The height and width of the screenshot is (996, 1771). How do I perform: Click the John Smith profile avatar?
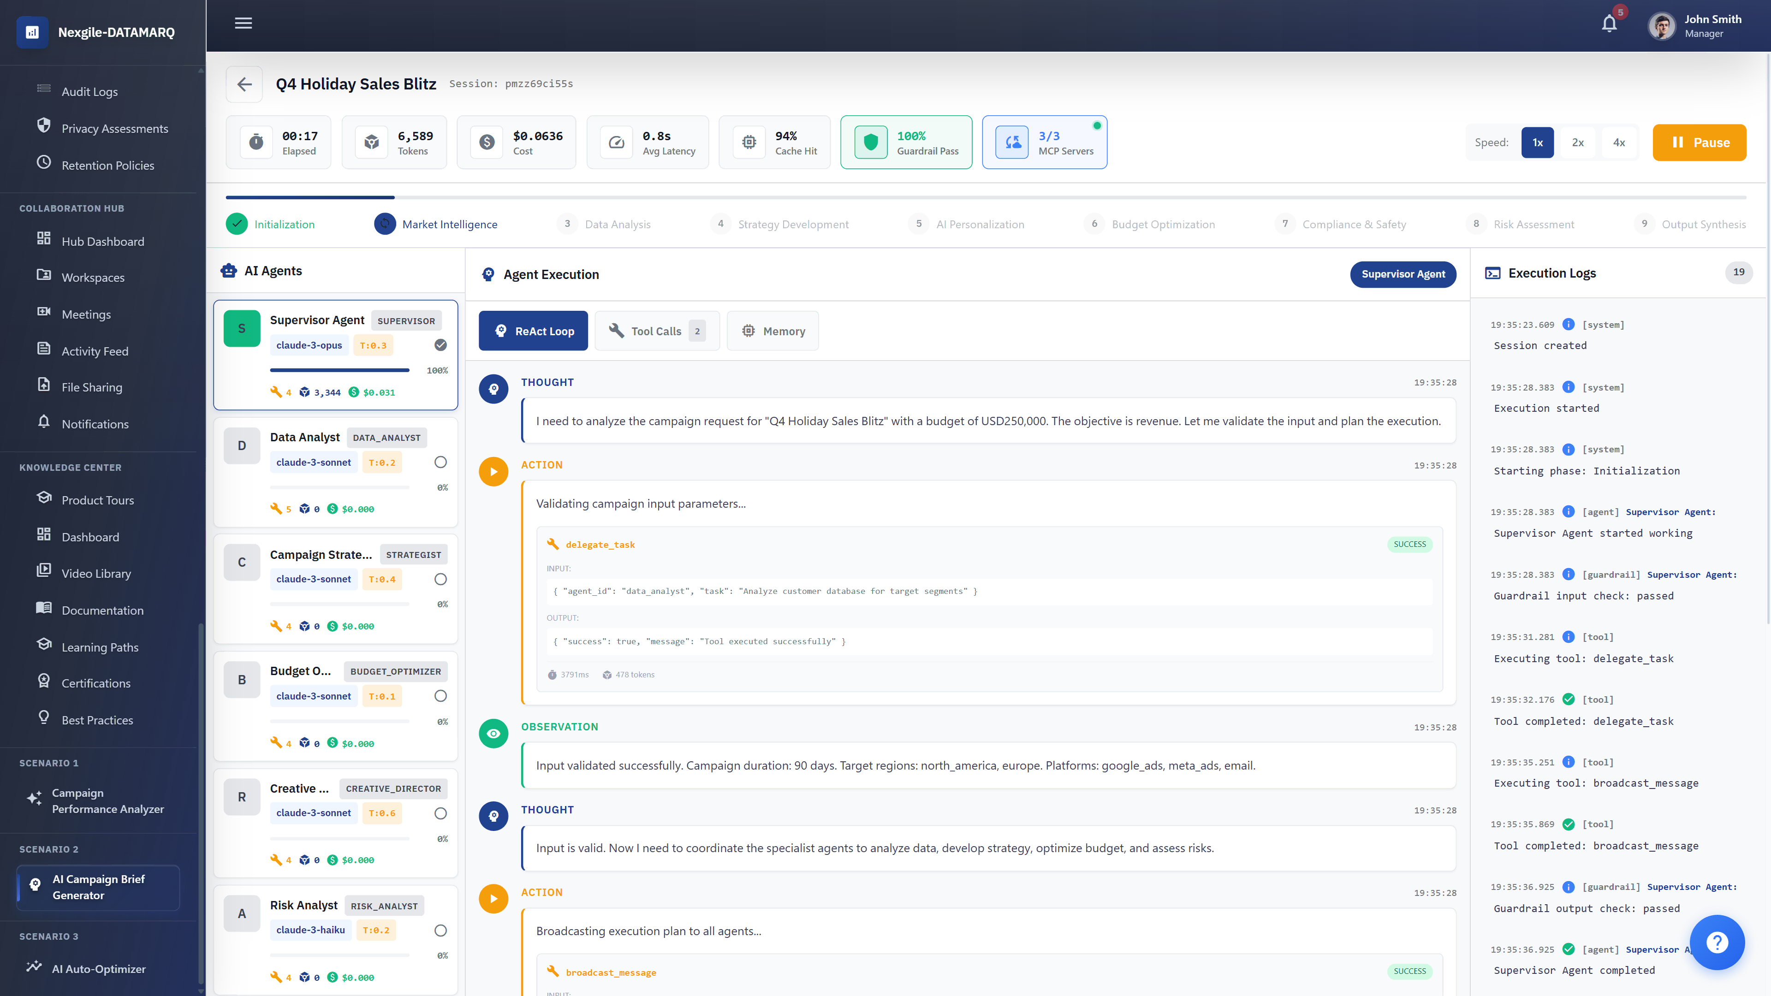tap(1662, 25)
